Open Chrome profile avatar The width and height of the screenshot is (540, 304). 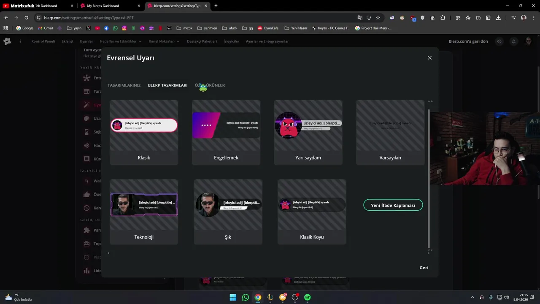524,18
